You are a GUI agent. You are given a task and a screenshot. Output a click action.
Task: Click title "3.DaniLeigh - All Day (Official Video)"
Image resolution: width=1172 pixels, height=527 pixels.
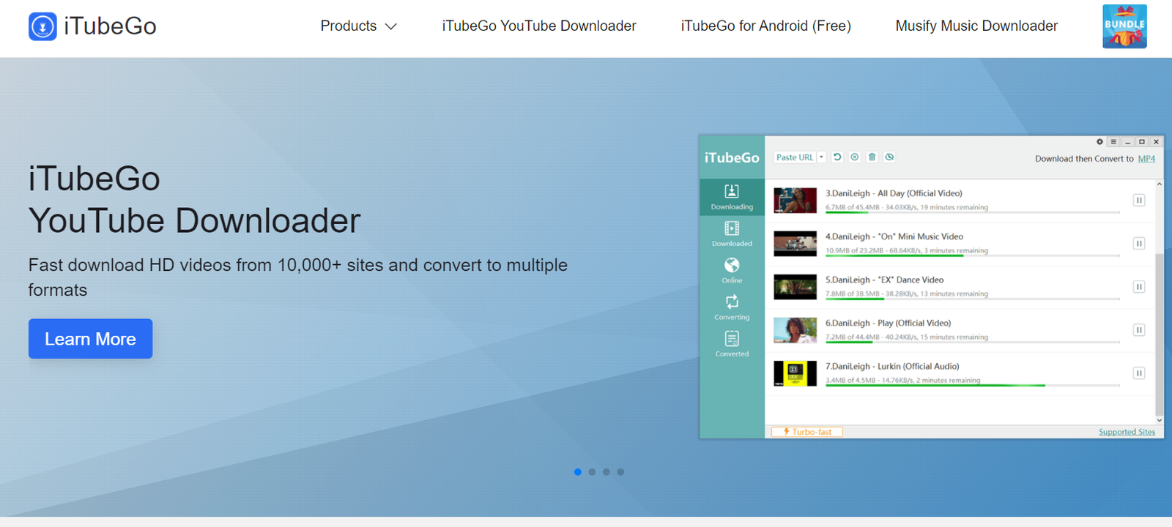[894, 193]
